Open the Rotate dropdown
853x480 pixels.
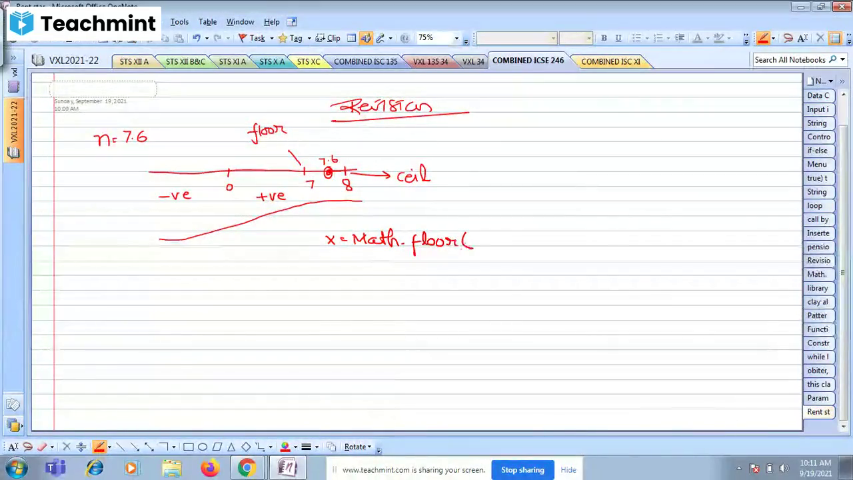(x=357, y=446)
